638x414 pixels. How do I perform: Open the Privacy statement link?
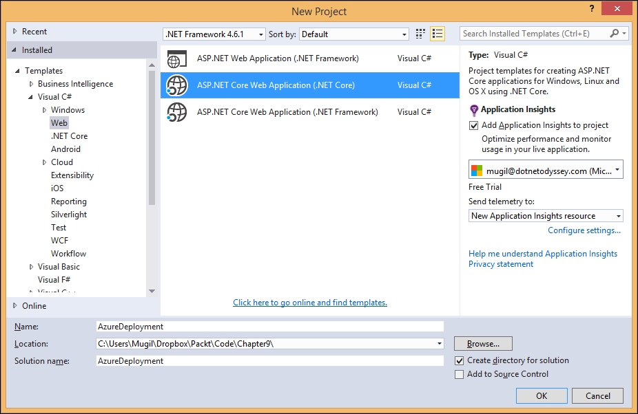[x=500, y=264]
